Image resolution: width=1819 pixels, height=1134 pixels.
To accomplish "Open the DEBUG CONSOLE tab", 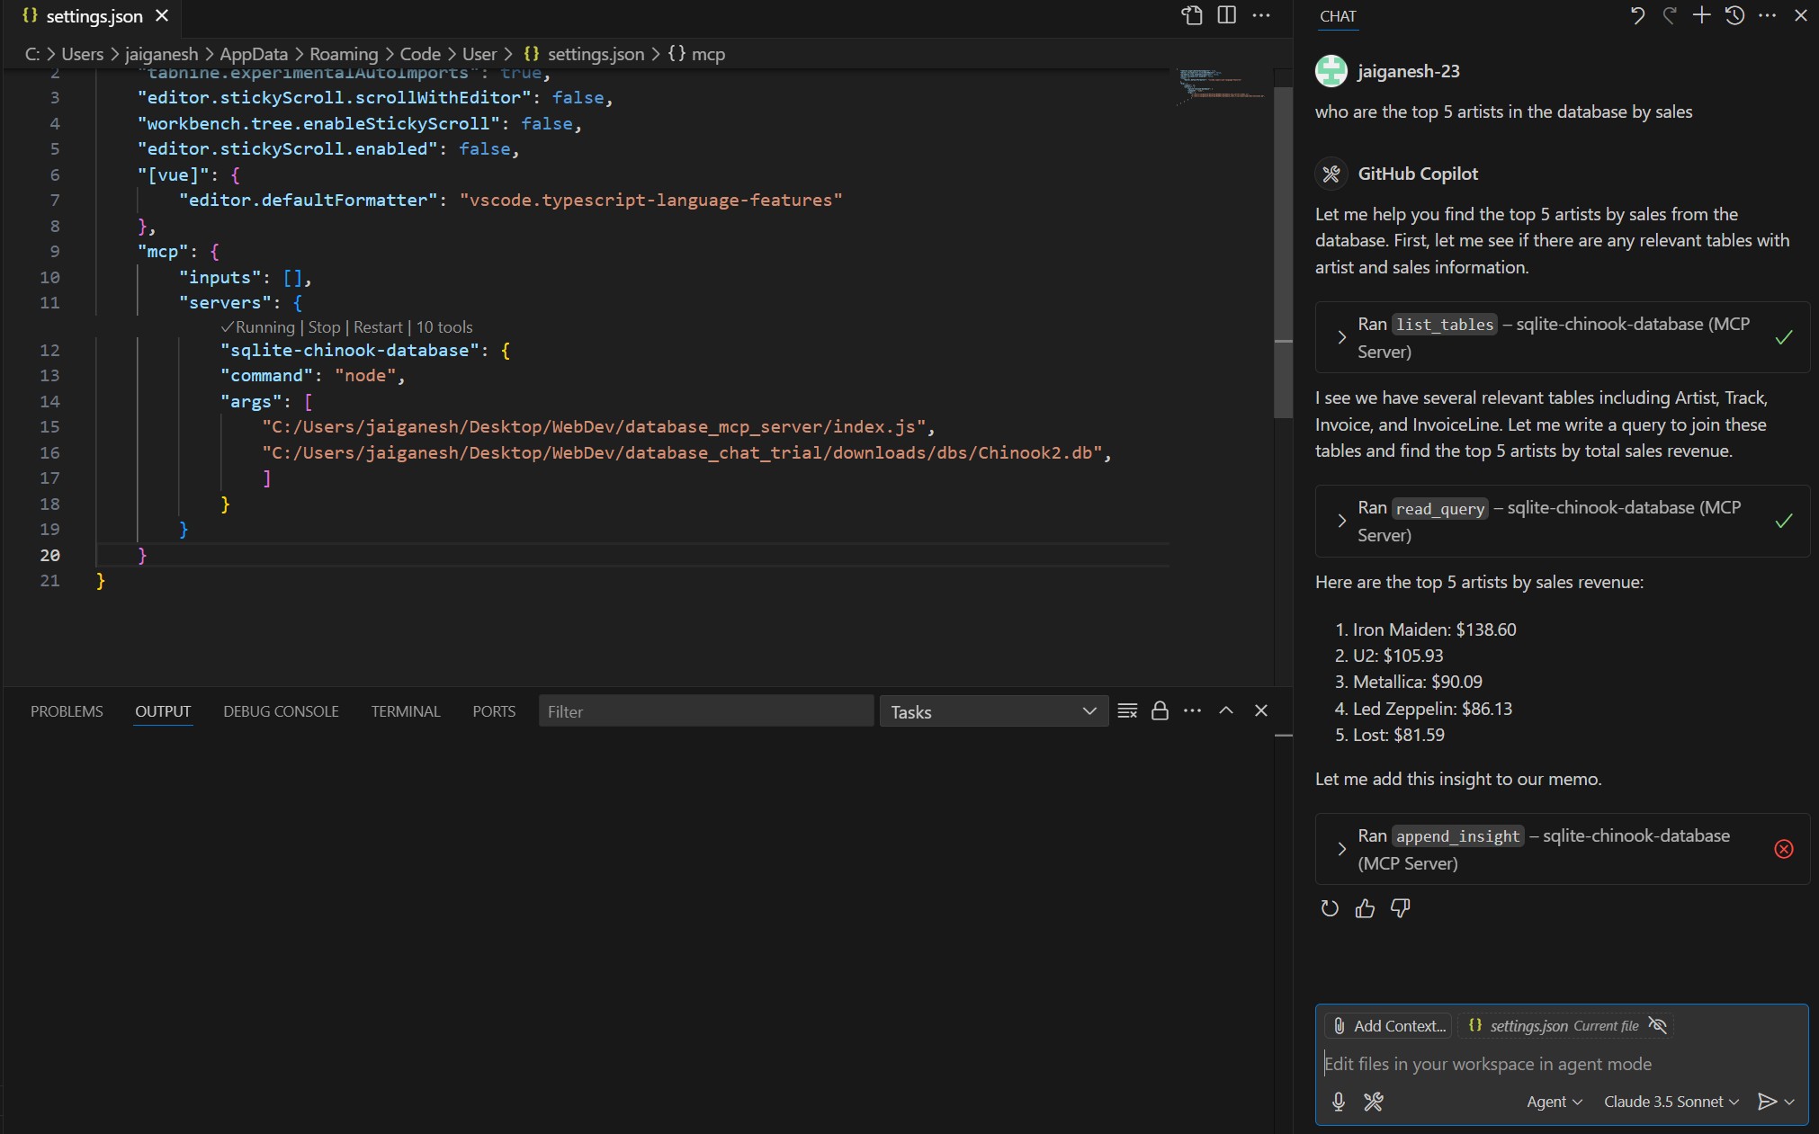I will 281,711.
